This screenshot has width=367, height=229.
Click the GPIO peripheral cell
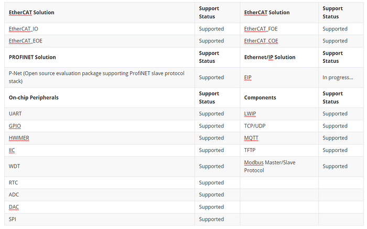click(15, 126)
